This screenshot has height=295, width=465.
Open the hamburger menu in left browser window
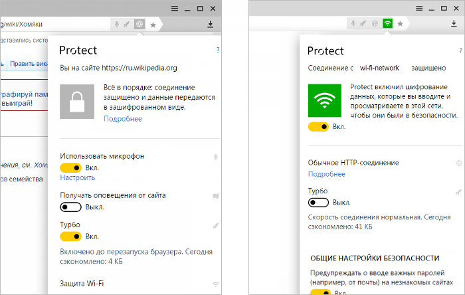click(x=175, y=9)
